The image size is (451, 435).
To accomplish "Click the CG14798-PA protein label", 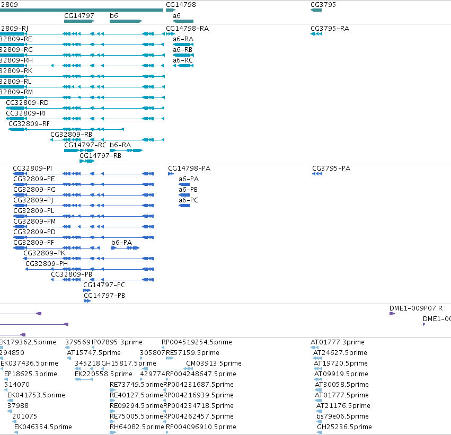I will point(189,168).
